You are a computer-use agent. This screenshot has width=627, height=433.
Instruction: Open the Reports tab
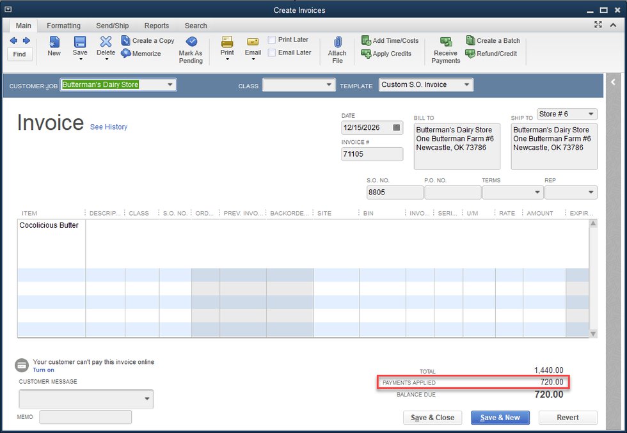click(x=156, y=26)
